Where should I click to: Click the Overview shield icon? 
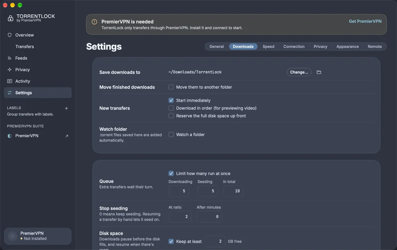pos(10,35)
